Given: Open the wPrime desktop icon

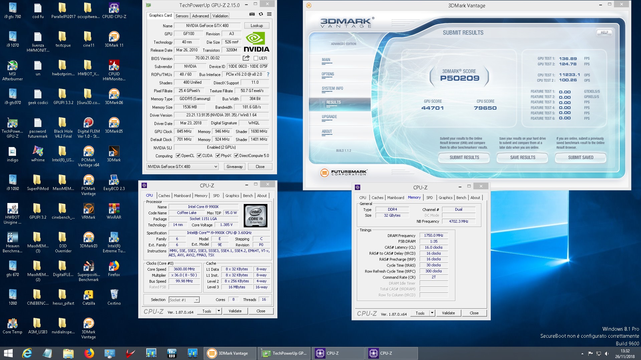Looking at the screenshot, I should (38, 154).
